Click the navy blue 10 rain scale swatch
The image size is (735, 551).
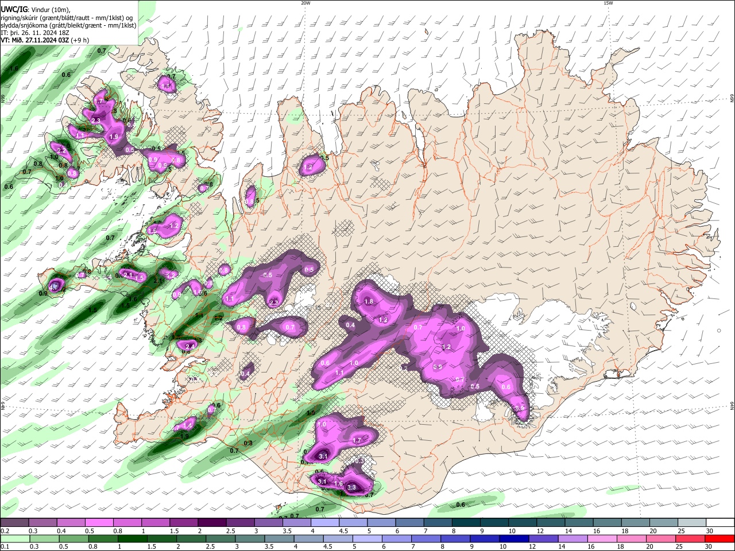tap(513, 538)
